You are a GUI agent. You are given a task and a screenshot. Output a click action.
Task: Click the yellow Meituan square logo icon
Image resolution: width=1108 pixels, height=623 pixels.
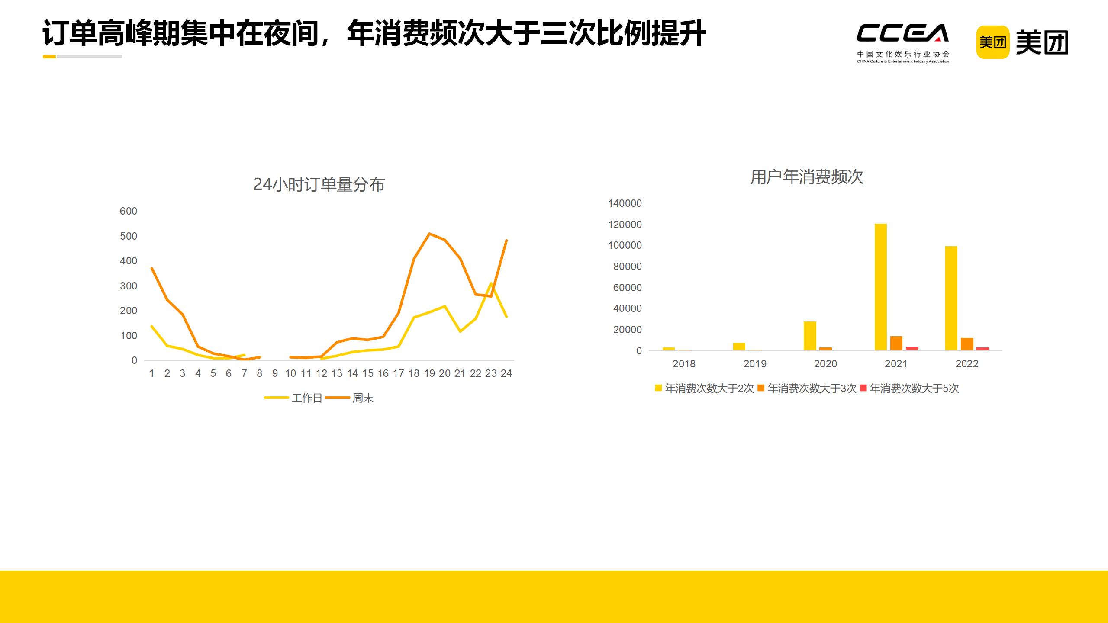[992, 42]
